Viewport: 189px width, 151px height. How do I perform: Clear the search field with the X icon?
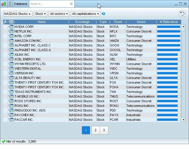(x=71, y=4)
